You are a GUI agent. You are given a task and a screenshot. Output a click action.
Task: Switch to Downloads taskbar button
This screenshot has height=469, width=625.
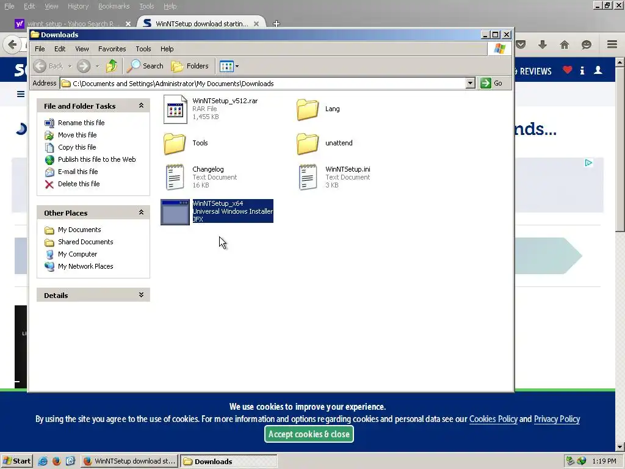coord(229,462)
